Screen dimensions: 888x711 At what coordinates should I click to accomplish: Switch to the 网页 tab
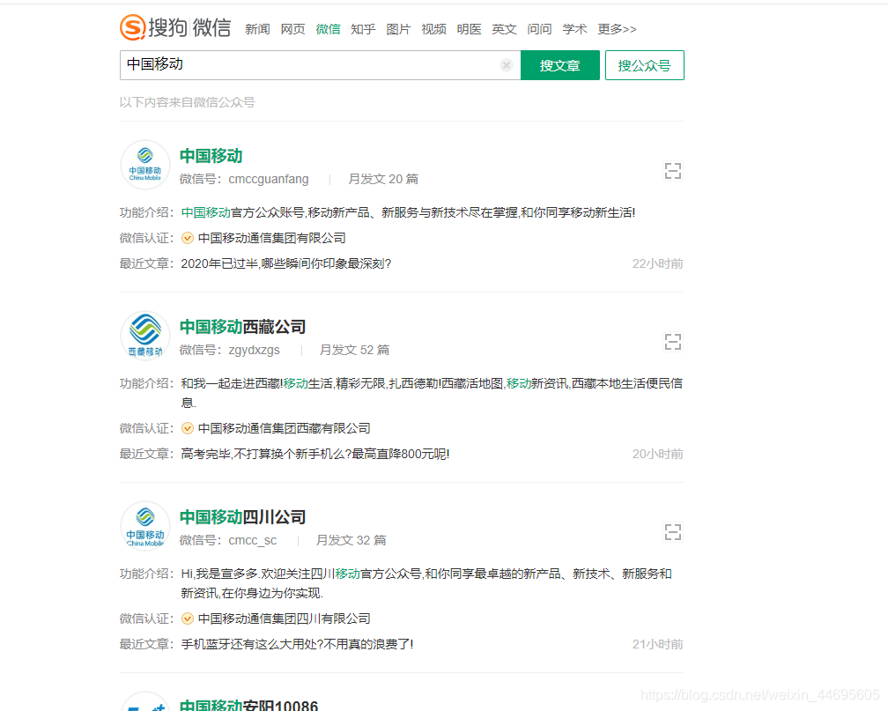(292, 29)
